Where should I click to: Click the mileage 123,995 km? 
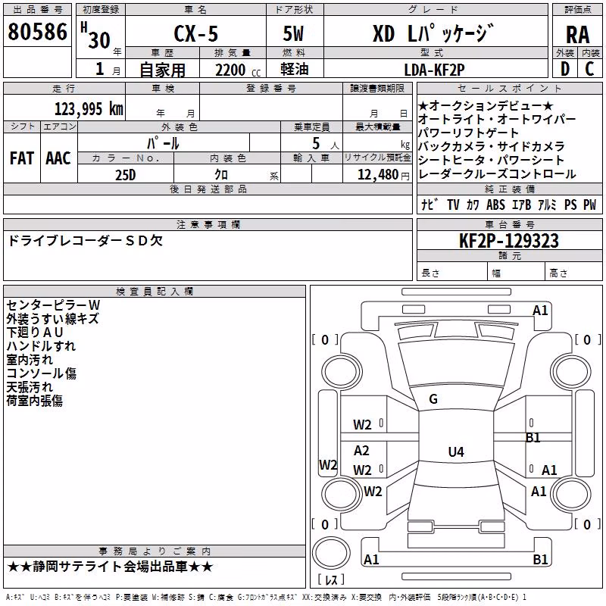click(x=89, y=109)
